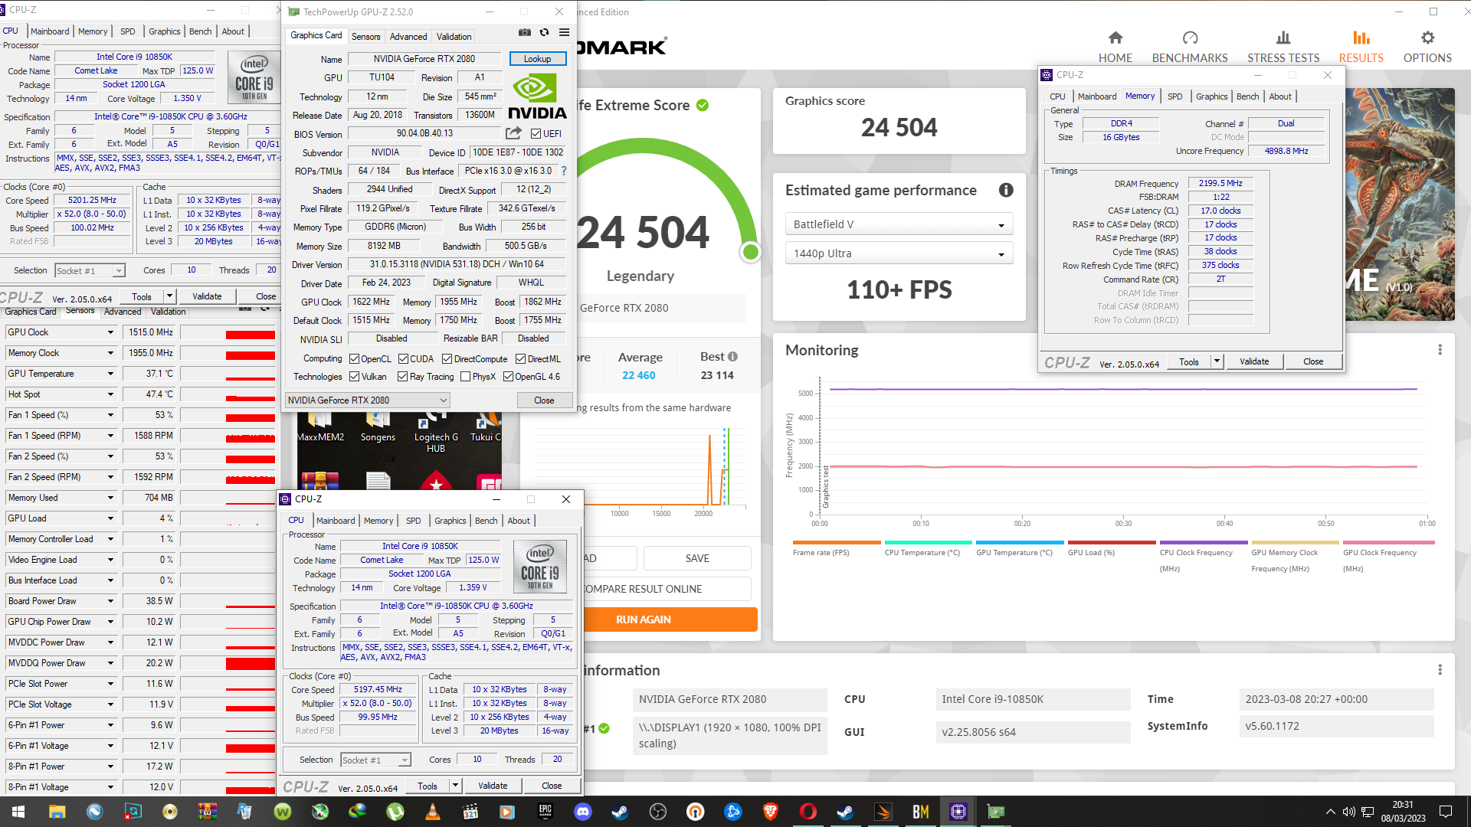Open Tools arrow in CPU-Z Memory window
Viewport: 1471px width, 827px height.
(x=1217, y=361)
